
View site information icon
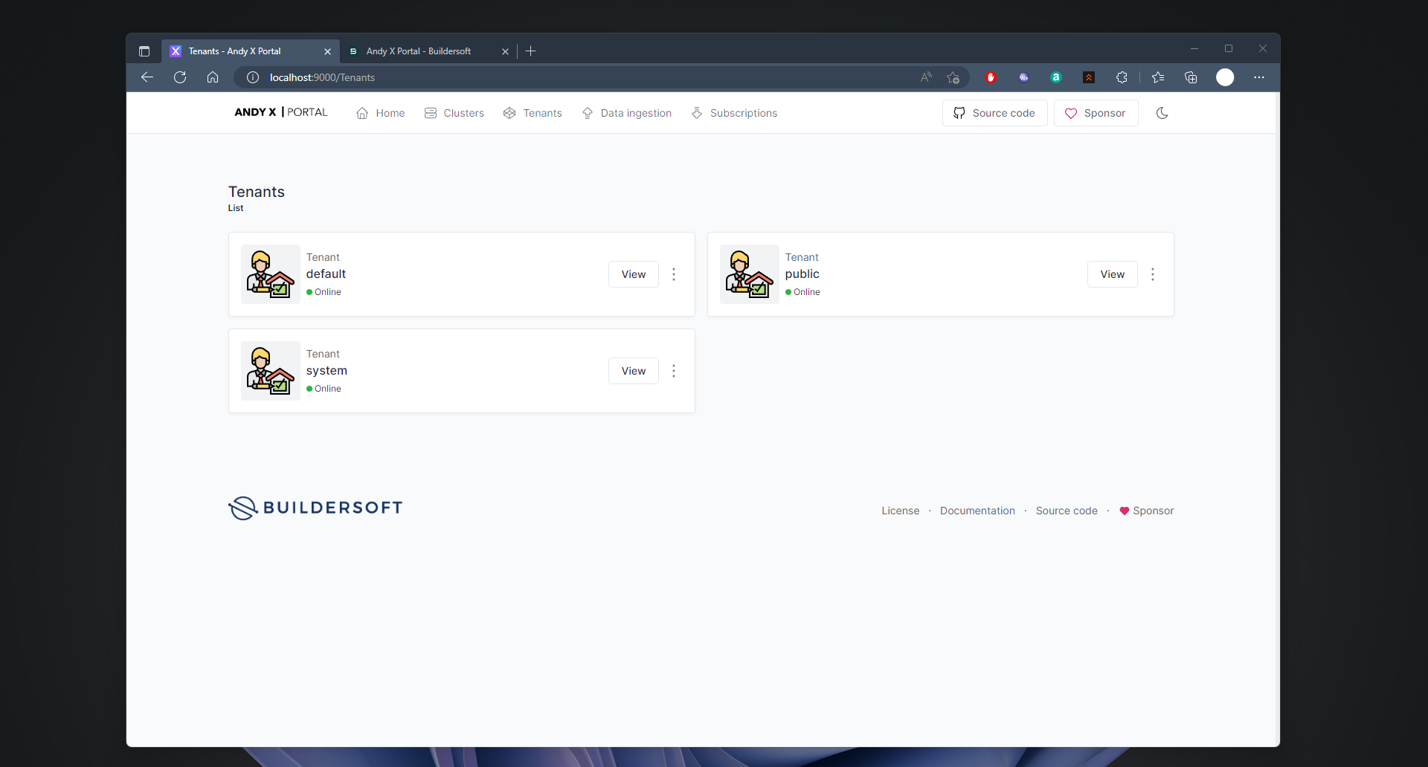[253, 77]
